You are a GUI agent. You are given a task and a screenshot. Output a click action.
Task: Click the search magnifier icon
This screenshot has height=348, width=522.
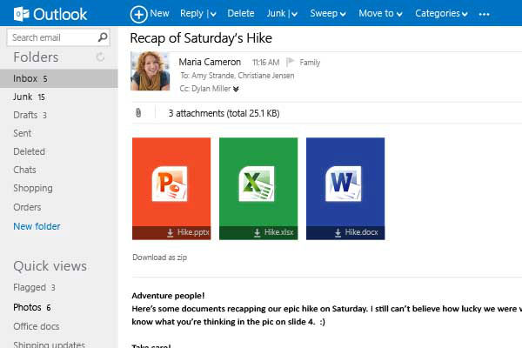click(x=104, y=37)
